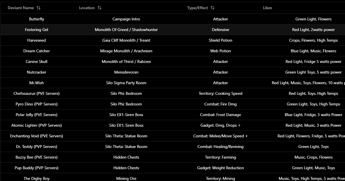Click Gadget: Weight Reduction cell
The image size is (345, 181).
click(x=221, y=168)
